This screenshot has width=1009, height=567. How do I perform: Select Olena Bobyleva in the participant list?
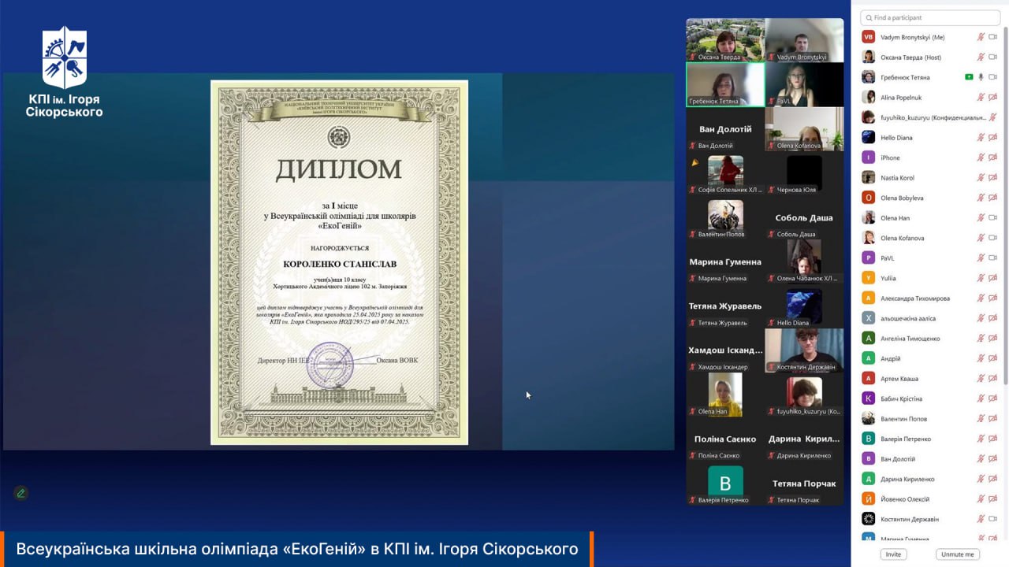click(902, 198)
